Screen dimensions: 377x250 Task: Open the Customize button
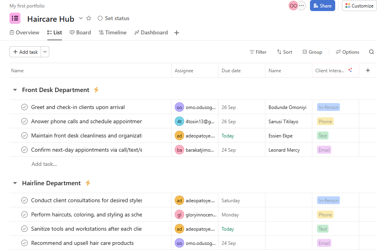pos(359,6)
